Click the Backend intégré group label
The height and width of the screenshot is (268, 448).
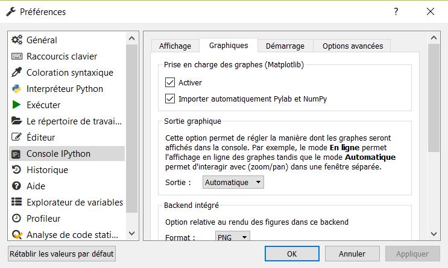coord(191,206)
